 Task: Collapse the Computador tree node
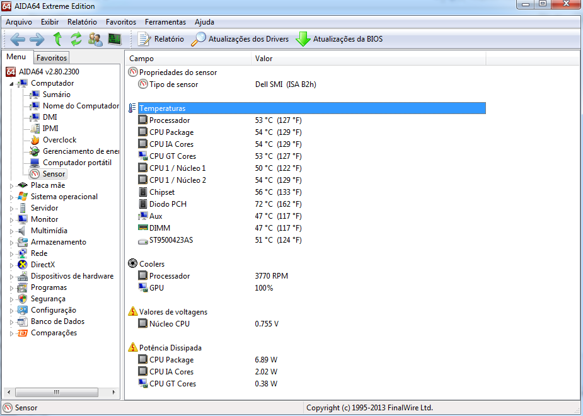[11, 84]
